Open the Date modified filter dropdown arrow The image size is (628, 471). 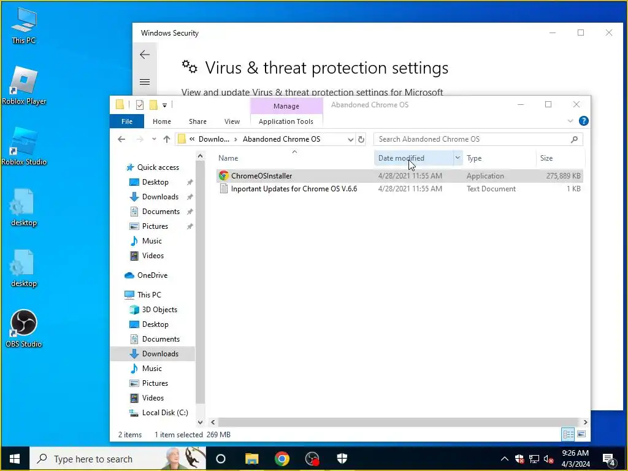(x=458, y=158)
